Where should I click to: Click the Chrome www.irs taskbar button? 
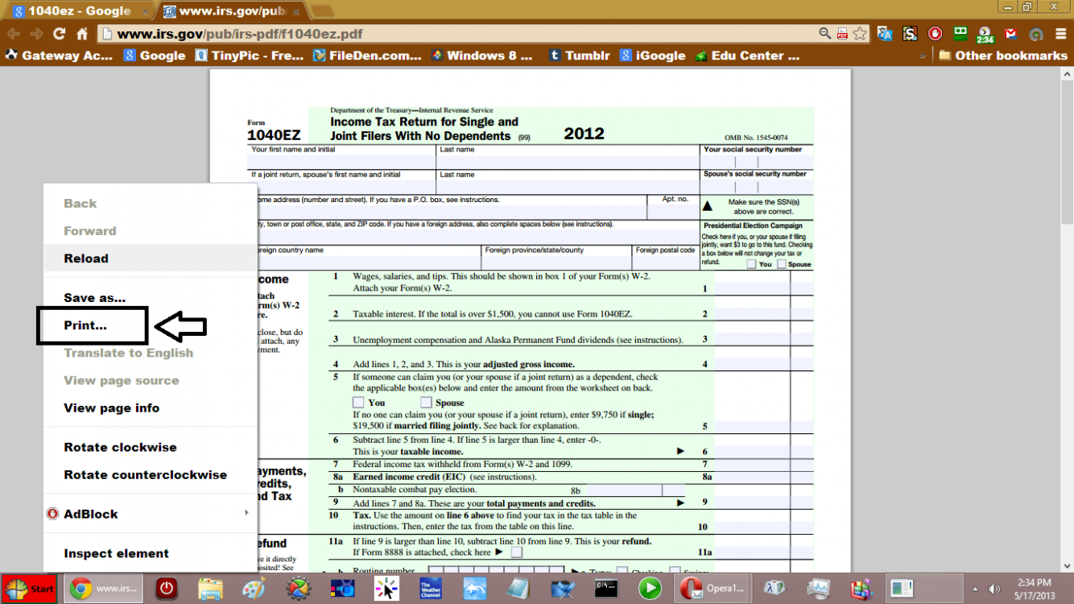pos(103,589)
